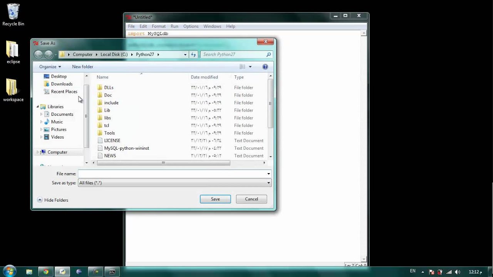Open Chrome from the taskbar

tap(46, 272)
